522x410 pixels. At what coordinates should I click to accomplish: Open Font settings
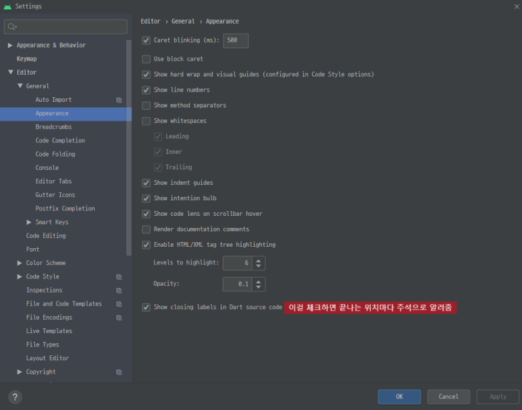[x=32, y=250]
